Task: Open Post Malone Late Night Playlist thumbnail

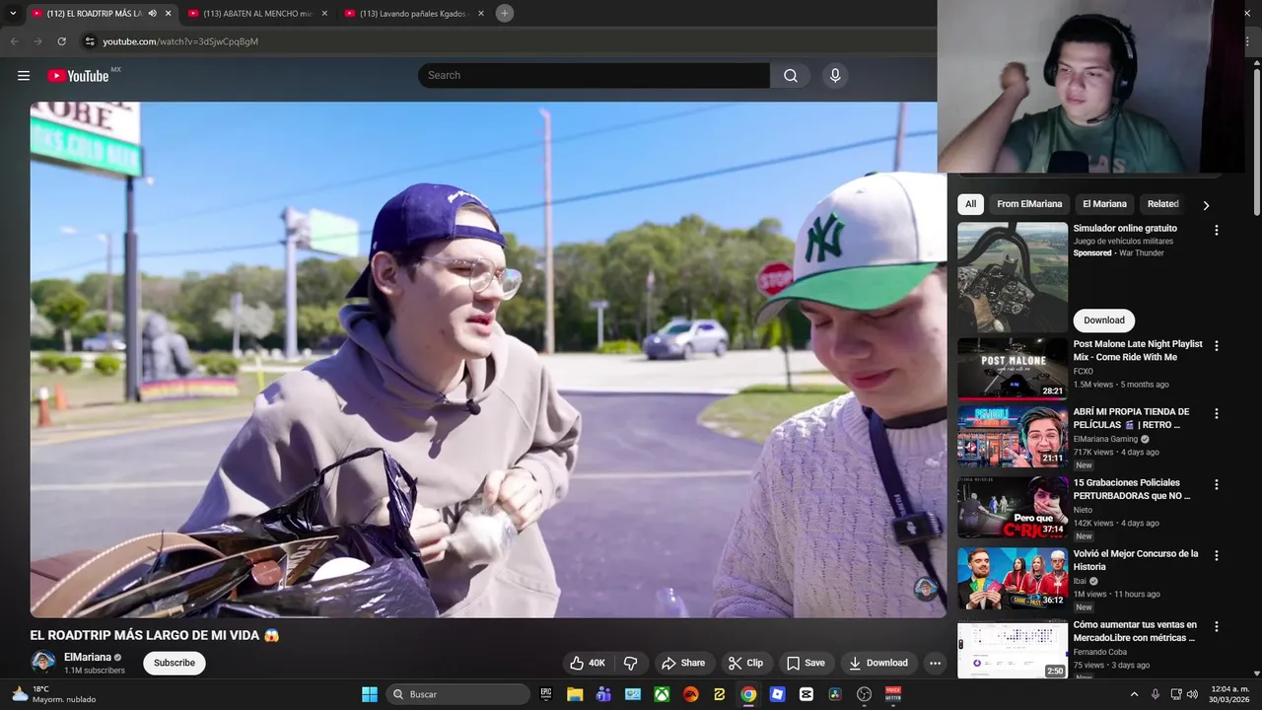Action: click(x=1012, y=369)
